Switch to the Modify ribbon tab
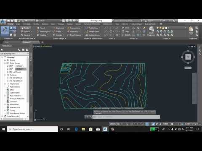This screenshot has width=202, height=151. (x=36, y=24)
